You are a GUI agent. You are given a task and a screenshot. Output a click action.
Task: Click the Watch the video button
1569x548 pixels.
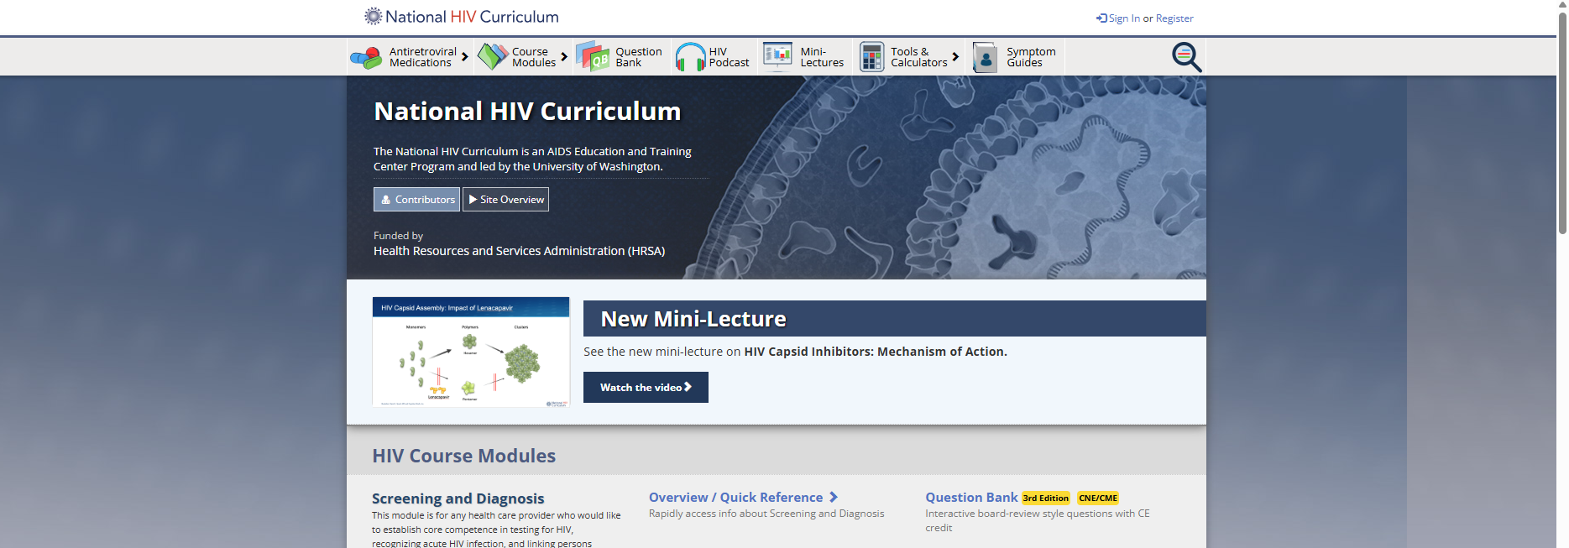(646, 387)
